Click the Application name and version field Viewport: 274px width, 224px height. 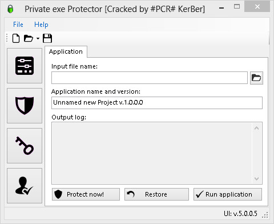tap(157, 103)
